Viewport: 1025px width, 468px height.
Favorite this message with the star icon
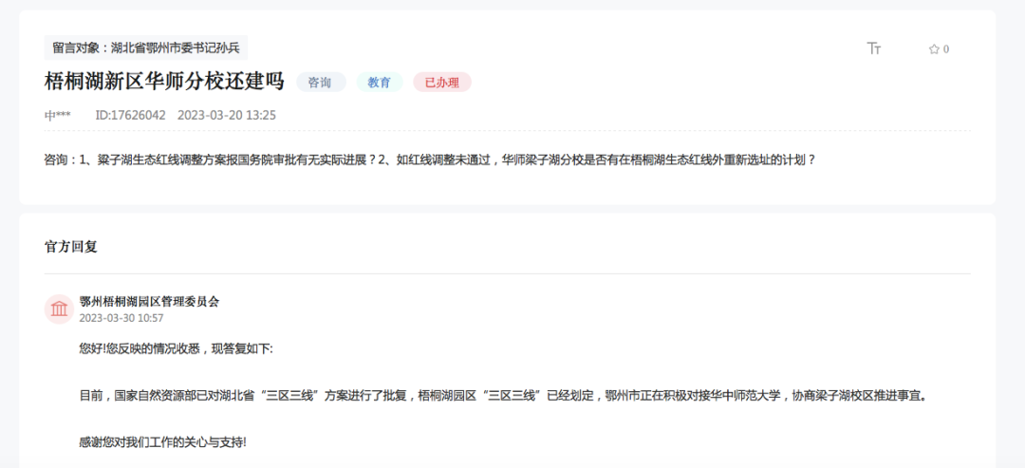point(933,49)
